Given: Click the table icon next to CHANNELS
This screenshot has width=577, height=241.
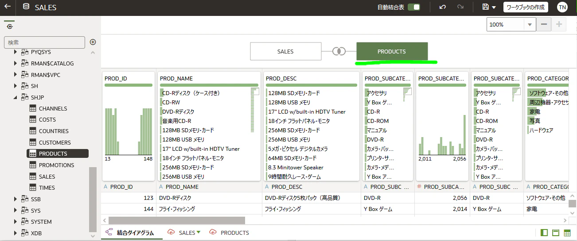Looking at the screenshot, I should [x=32, y=108].
